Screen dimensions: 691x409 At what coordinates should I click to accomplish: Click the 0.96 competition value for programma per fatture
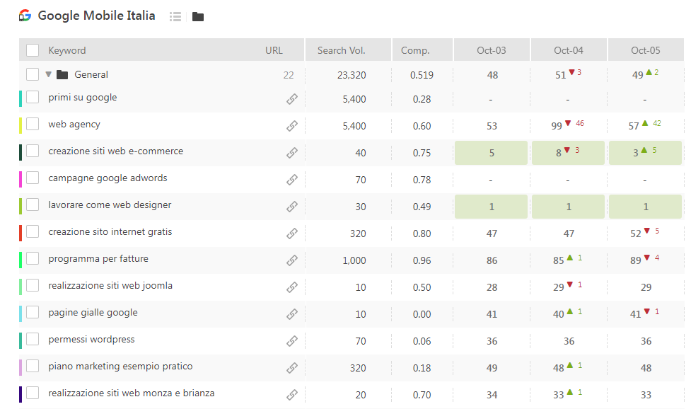tap(422, 260)
